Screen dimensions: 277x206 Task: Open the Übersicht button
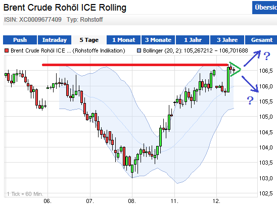(265, 8)
